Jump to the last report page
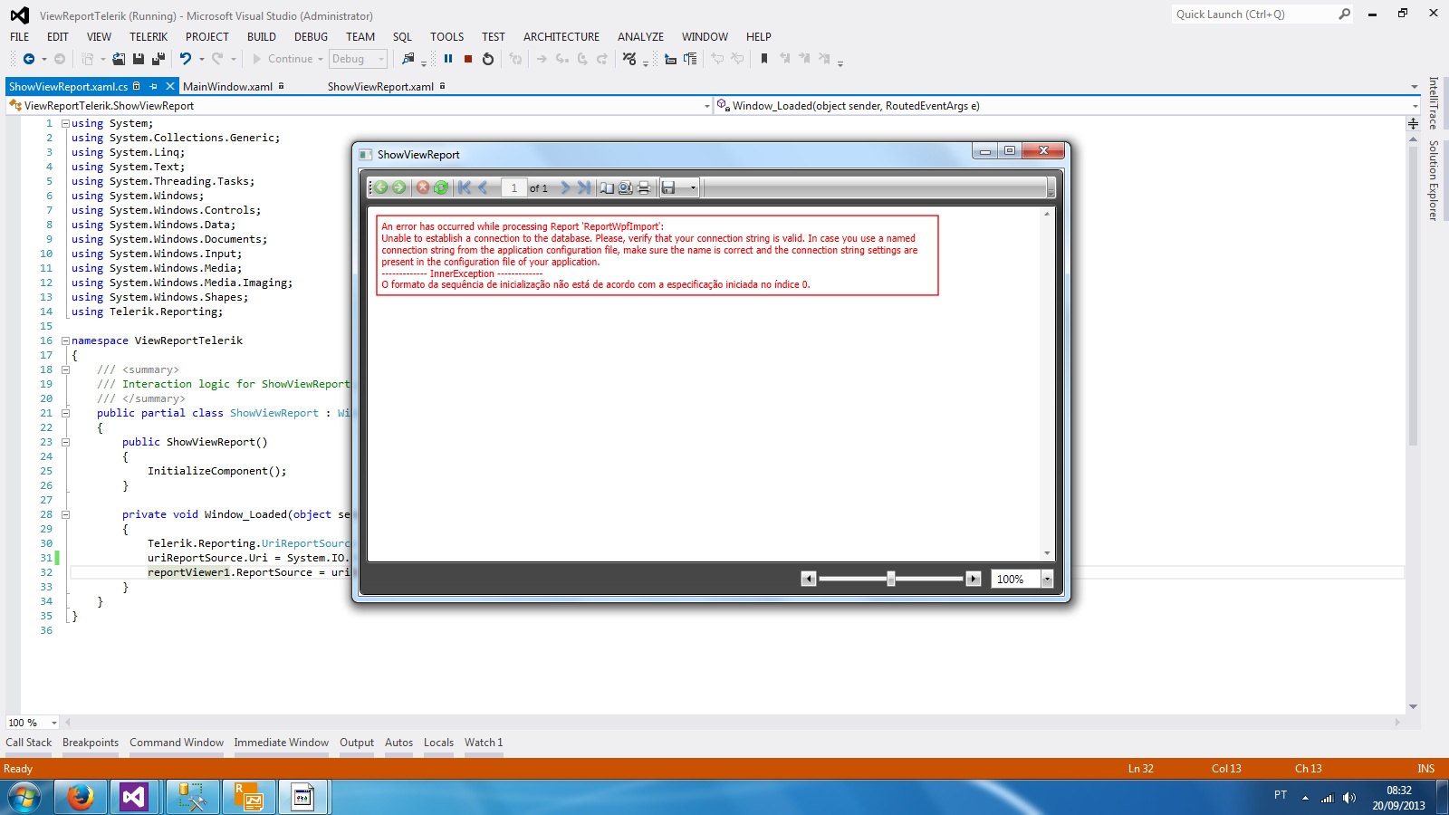1449x815 pixels. click(584, 187)
